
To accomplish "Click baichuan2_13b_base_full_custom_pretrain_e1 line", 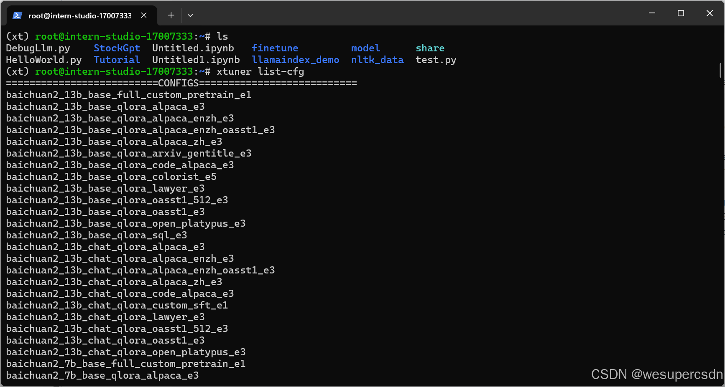I will [129, 95].
